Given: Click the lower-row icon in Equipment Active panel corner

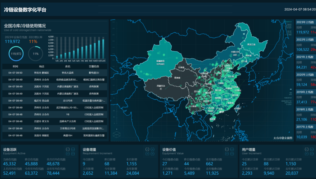Looking at the screenshot, I should tap(68, 154).
